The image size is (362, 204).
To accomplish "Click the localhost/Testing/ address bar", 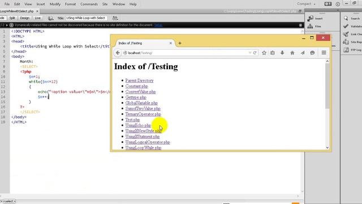I will [186, 53].
